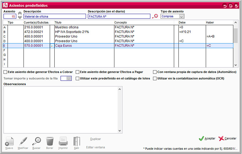Click title cell Caja Euros
Image resolution: width=242 pixels, height=154 pixels.
[84, 46]
